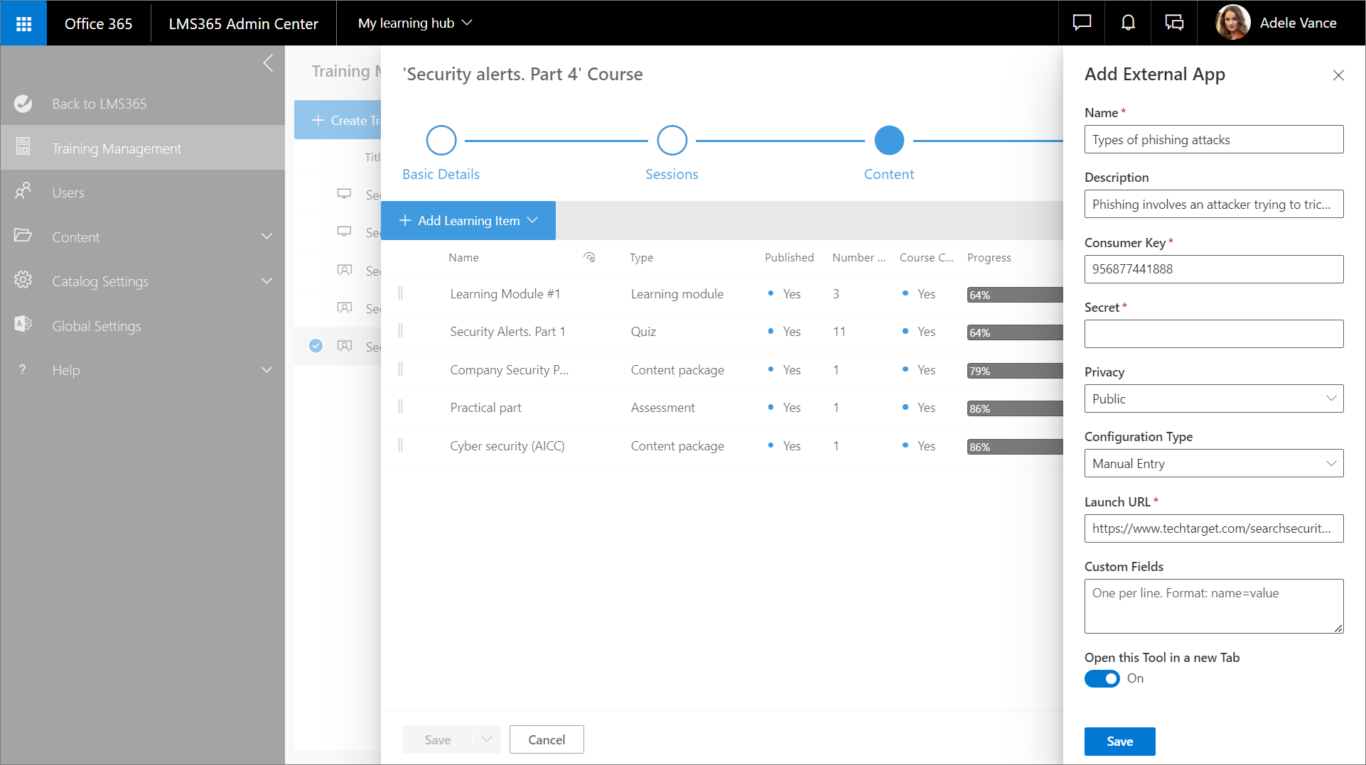Open the Privacy dropdown
This screenshot has width=1366, height=765.
click(1213, 399)
